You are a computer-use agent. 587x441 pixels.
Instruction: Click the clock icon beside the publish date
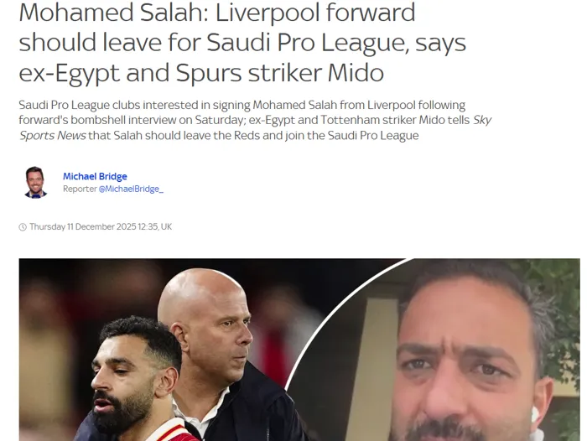23,227
